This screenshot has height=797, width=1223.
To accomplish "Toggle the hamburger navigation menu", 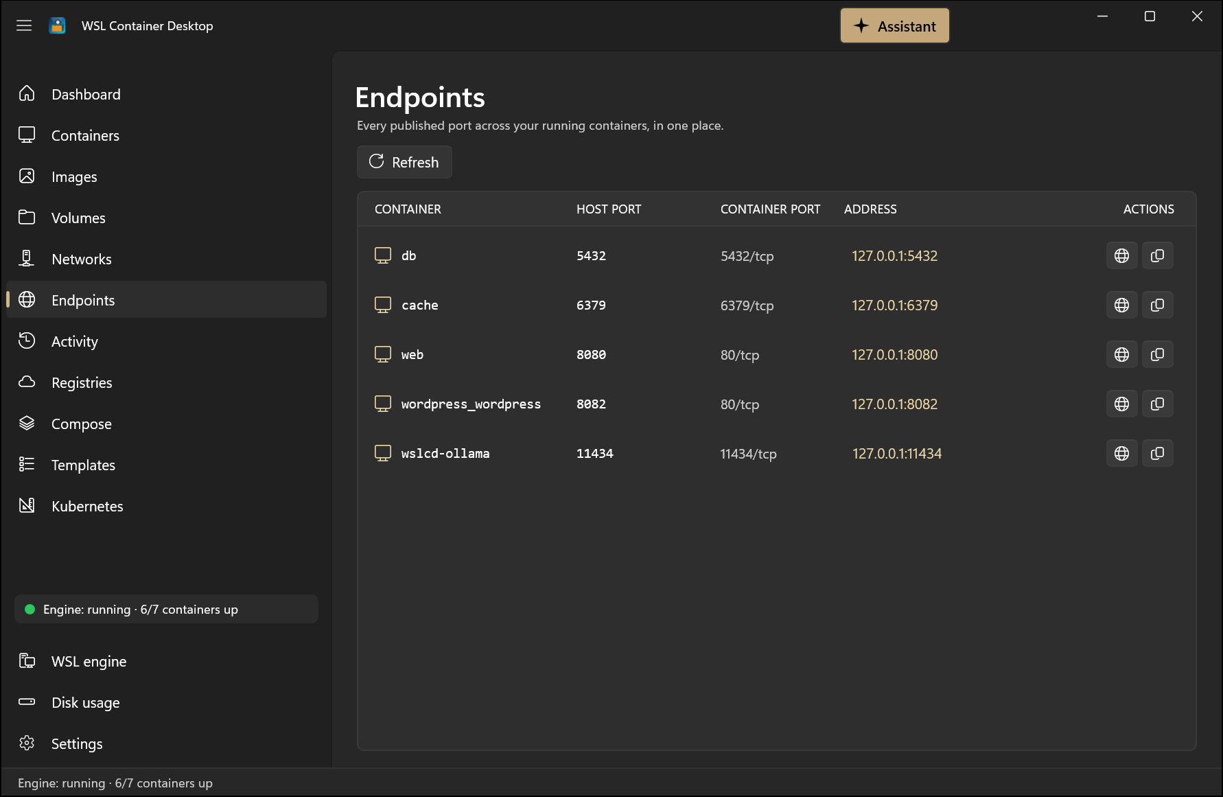I will 24,25.
